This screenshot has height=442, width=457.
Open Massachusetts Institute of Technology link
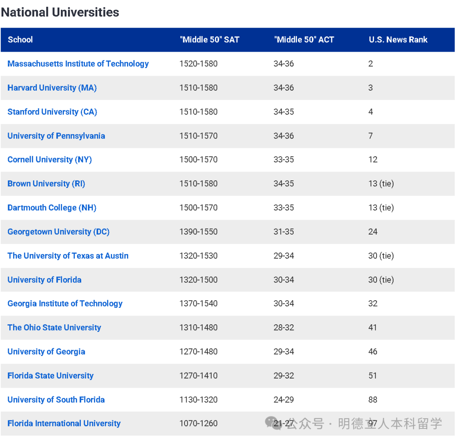click(78, 64)
